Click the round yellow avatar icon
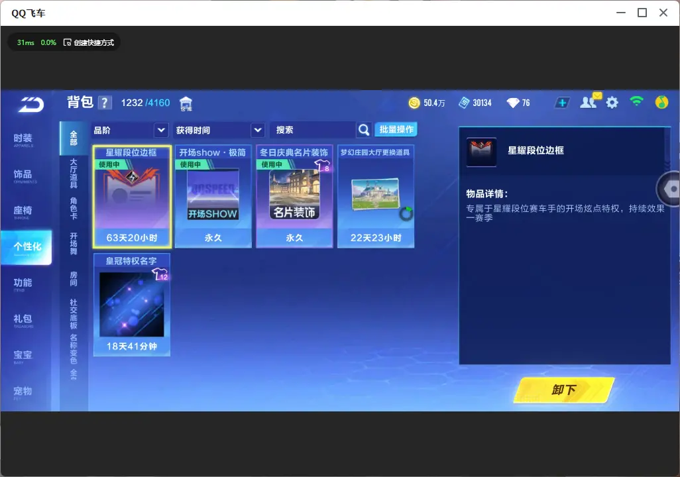The image size is (680, 477). (661, 102)
